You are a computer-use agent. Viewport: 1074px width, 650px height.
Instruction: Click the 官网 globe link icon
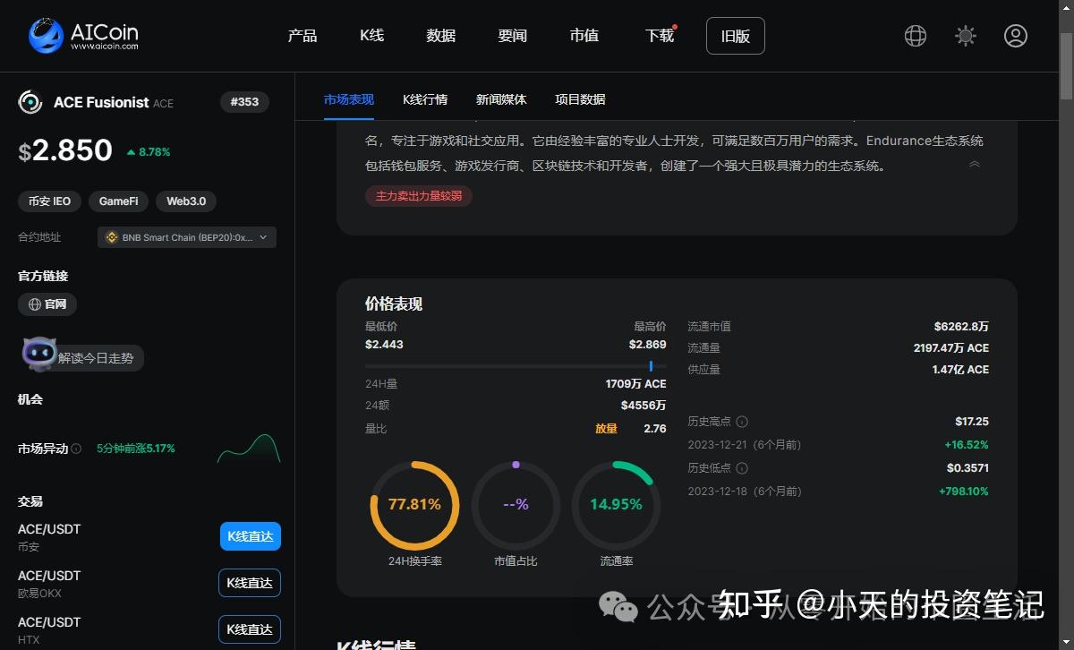pyautogui.click(x=33, y=304)
